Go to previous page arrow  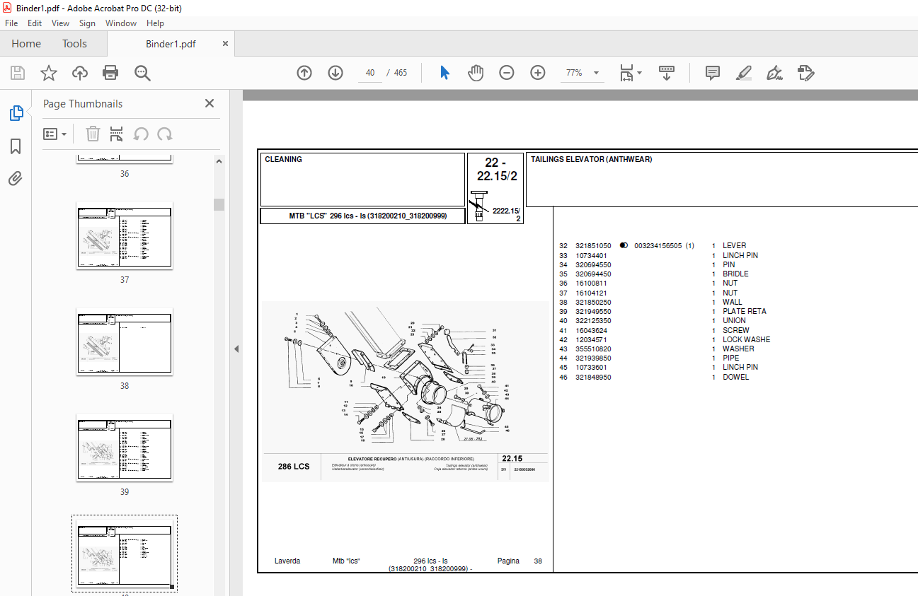click(x=304, y=73)
